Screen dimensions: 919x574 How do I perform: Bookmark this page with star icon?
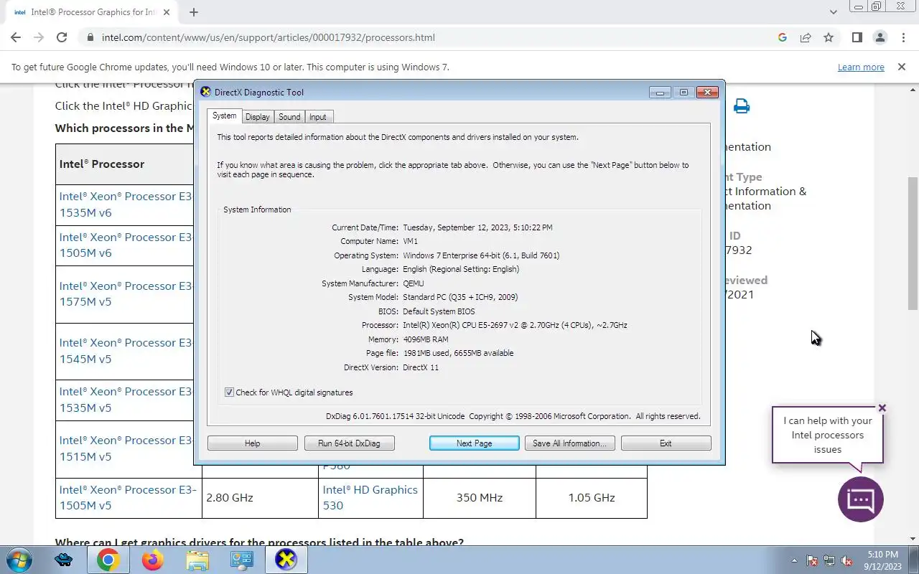click(829, 37)
